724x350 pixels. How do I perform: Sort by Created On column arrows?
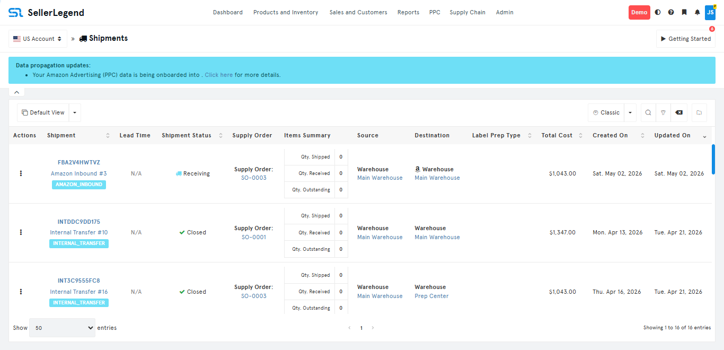pos(642,136)
